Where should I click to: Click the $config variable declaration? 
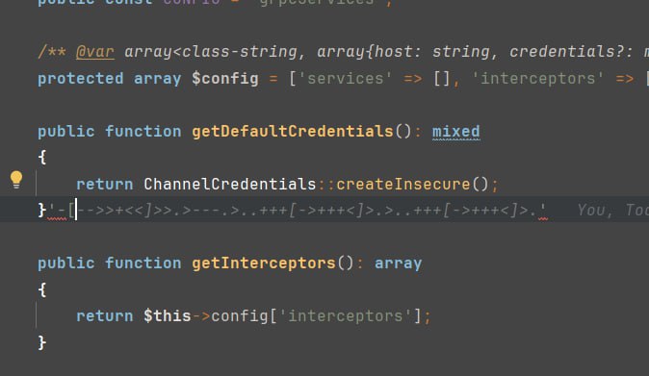point(224,79)
